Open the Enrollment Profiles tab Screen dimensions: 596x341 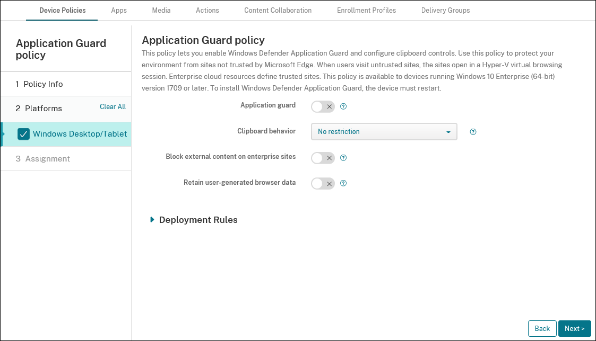366,10
